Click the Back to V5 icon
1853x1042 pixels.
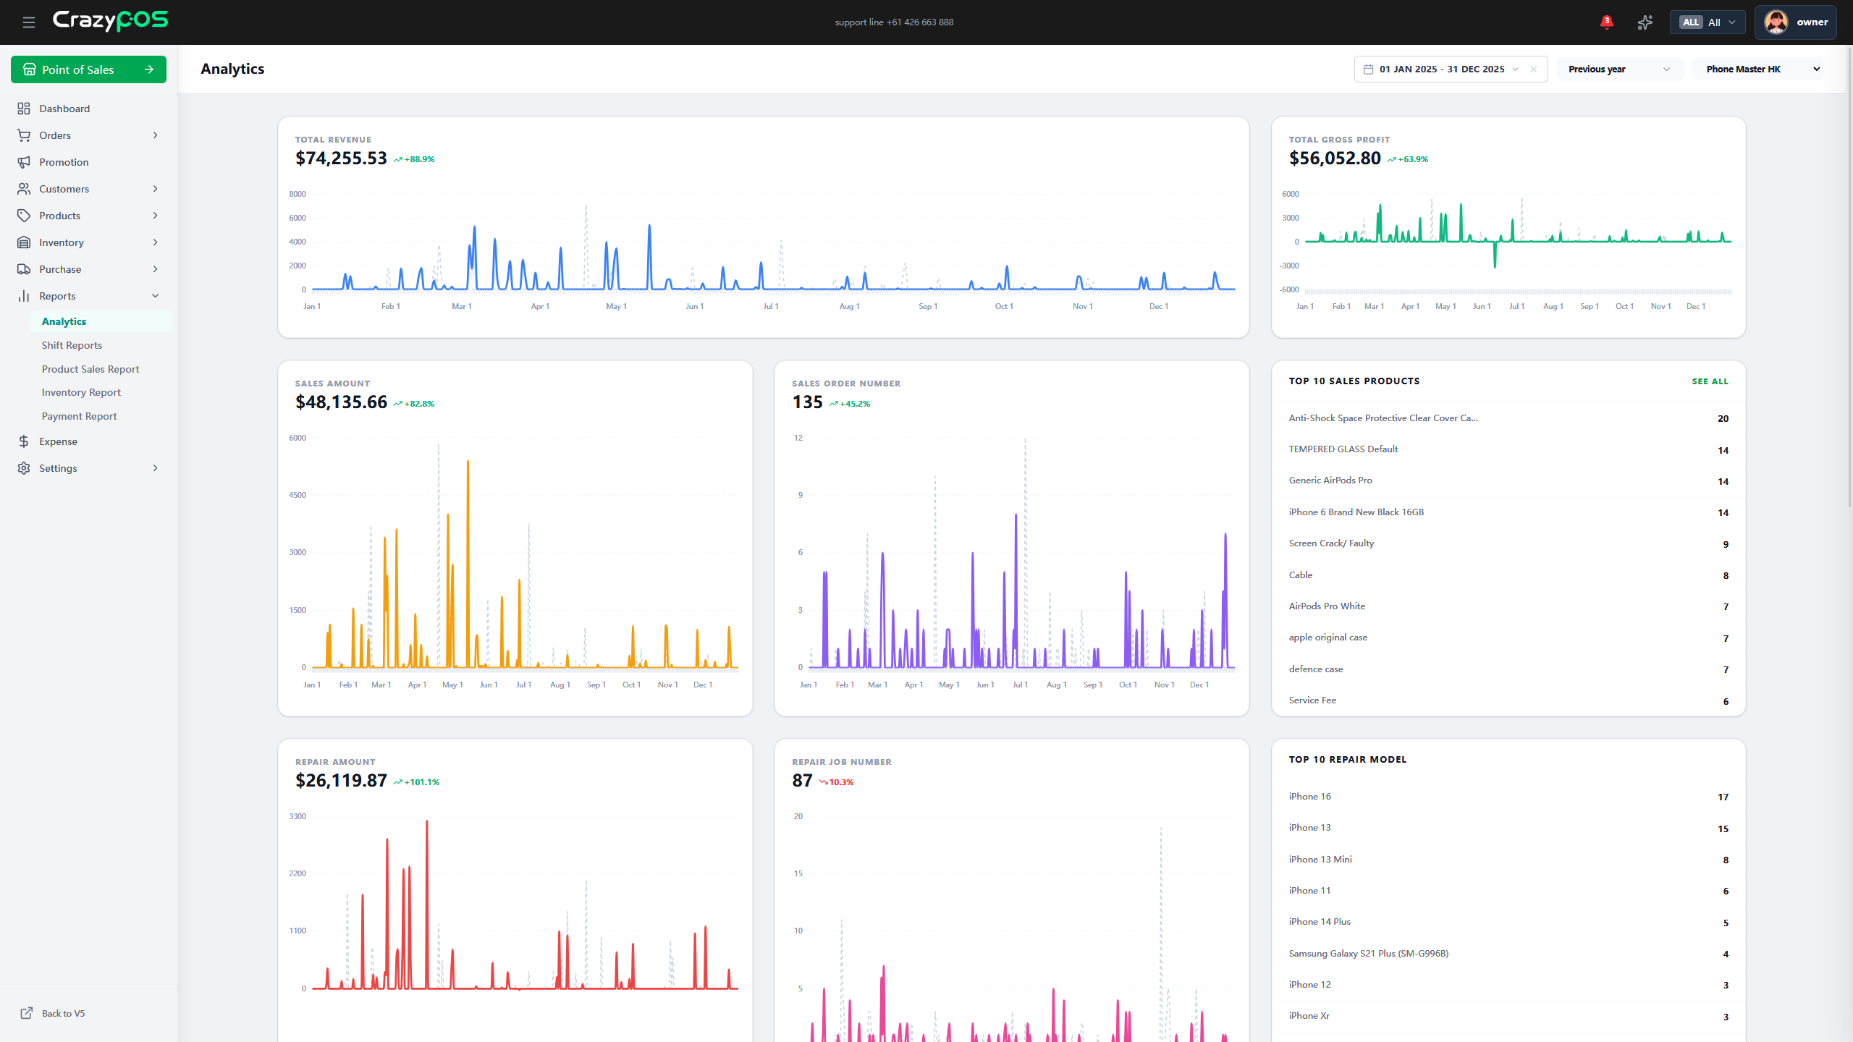27,1013
